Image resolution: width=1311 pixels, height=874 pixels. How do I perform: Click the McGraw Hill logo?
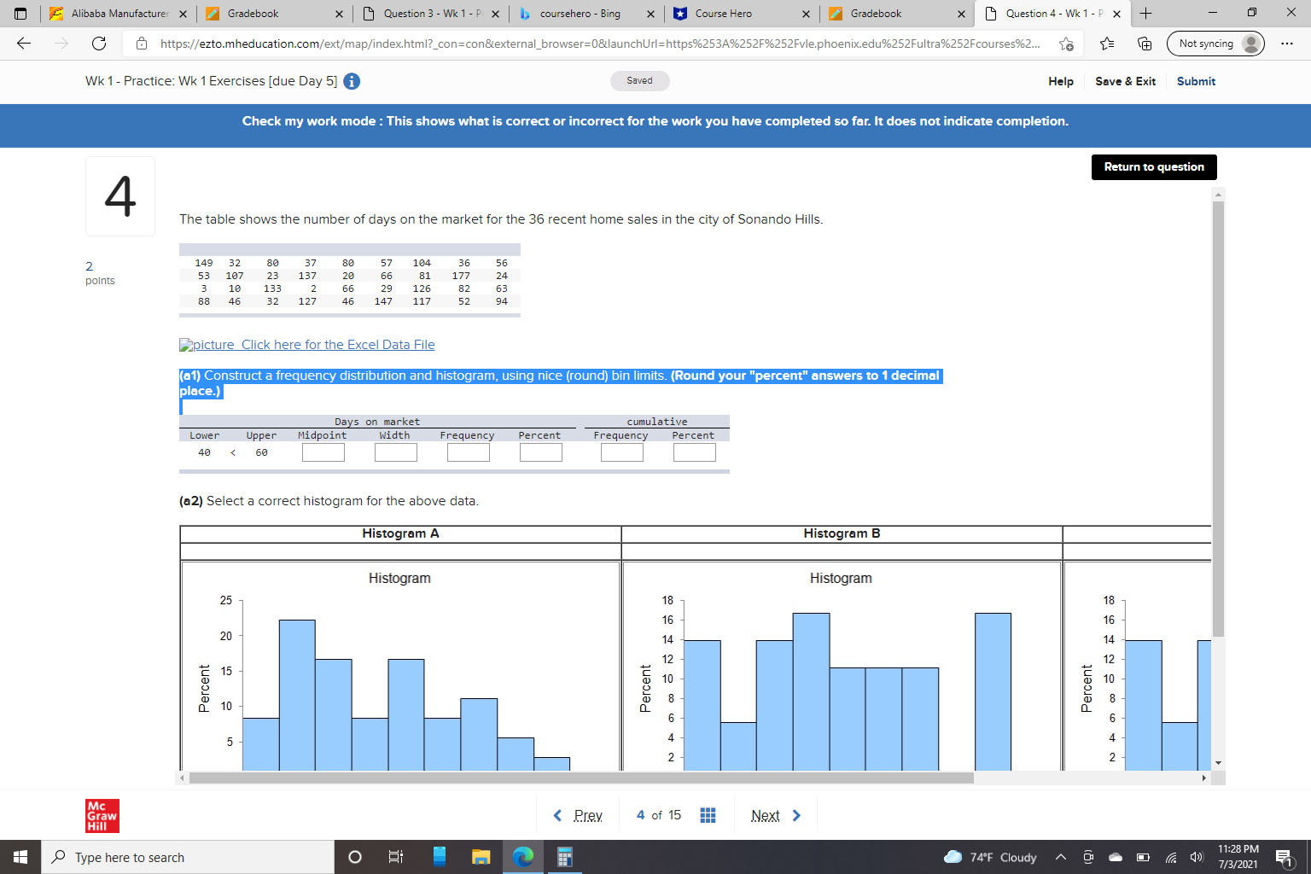(x=102, y=816)
